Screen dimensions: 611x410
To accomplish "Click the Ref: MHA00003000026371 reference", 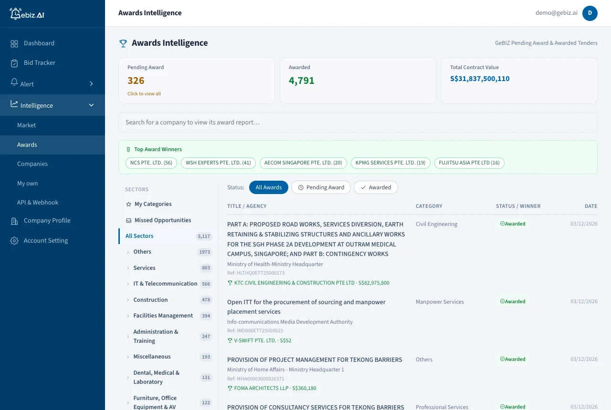I will point(255,379).
